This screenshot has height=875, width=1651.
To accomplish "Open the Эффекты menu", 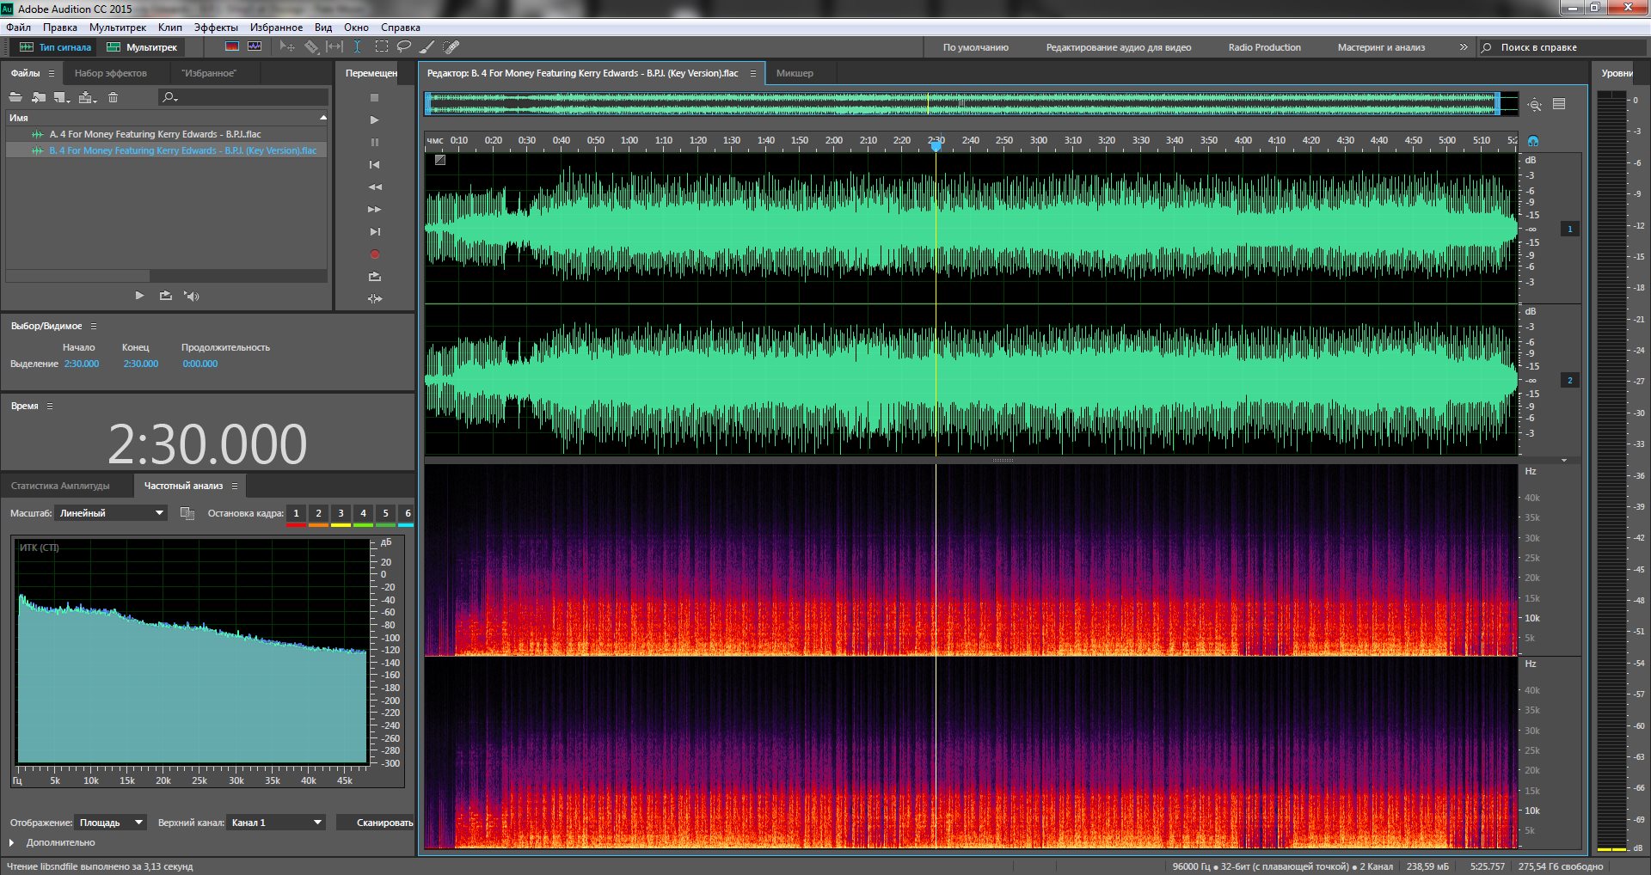I will [215, 28].
